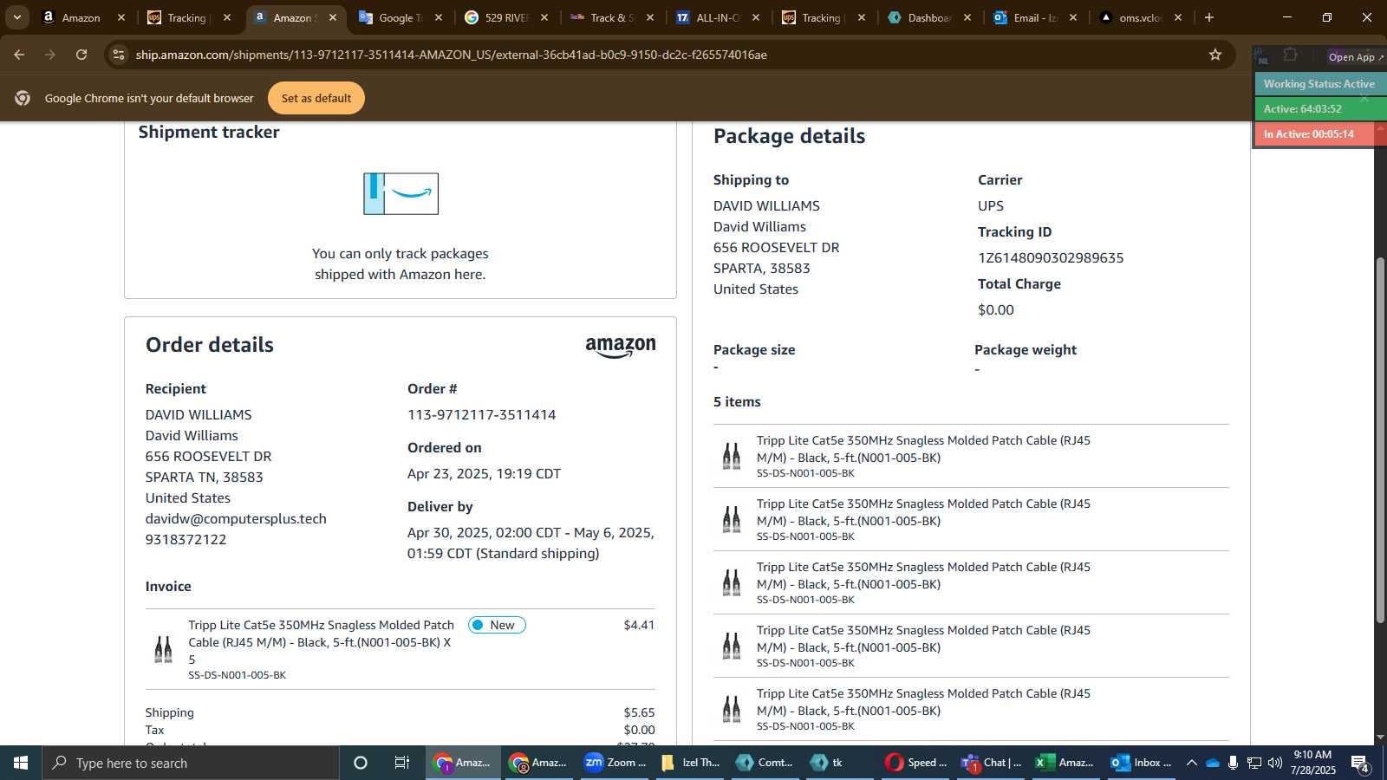Click the Shipping amount $5.65

coord(639,712)
